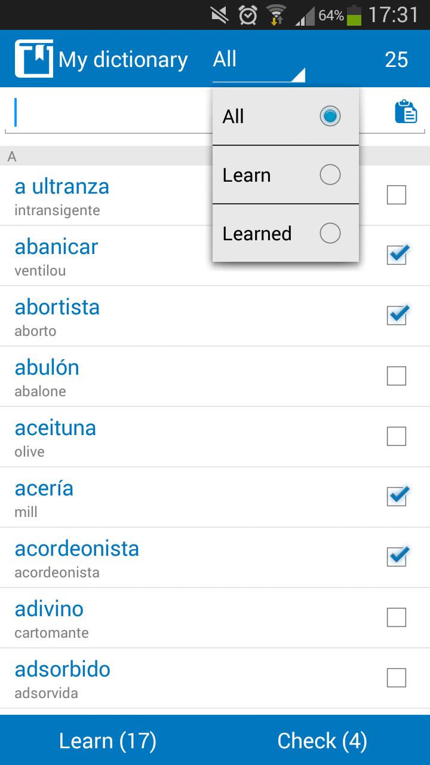This screenshot has width=430, height=765.
Task: Select the All filter radio option
Action: point(285,117)
